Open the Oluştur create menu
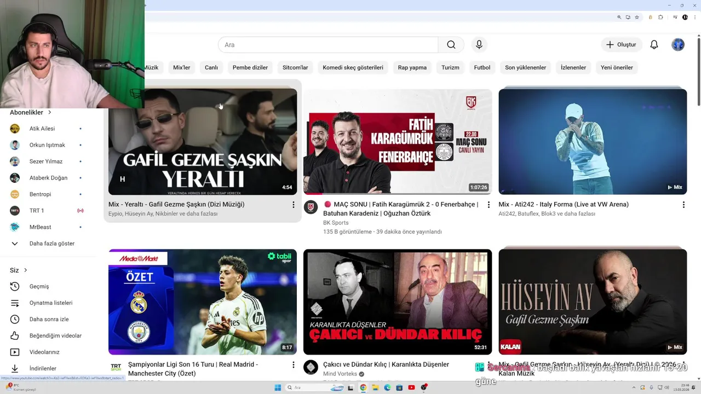The width and height of the screenshot is (701, 394). pos(621,45)
